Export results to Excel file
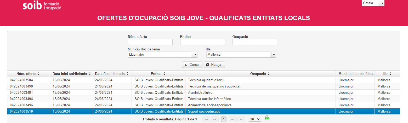This screenshot has height=123, width=408. (267, 118)
